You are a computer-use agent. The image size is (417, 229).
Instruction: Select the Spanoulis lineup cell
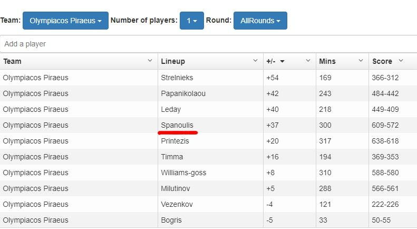point(177,125)
